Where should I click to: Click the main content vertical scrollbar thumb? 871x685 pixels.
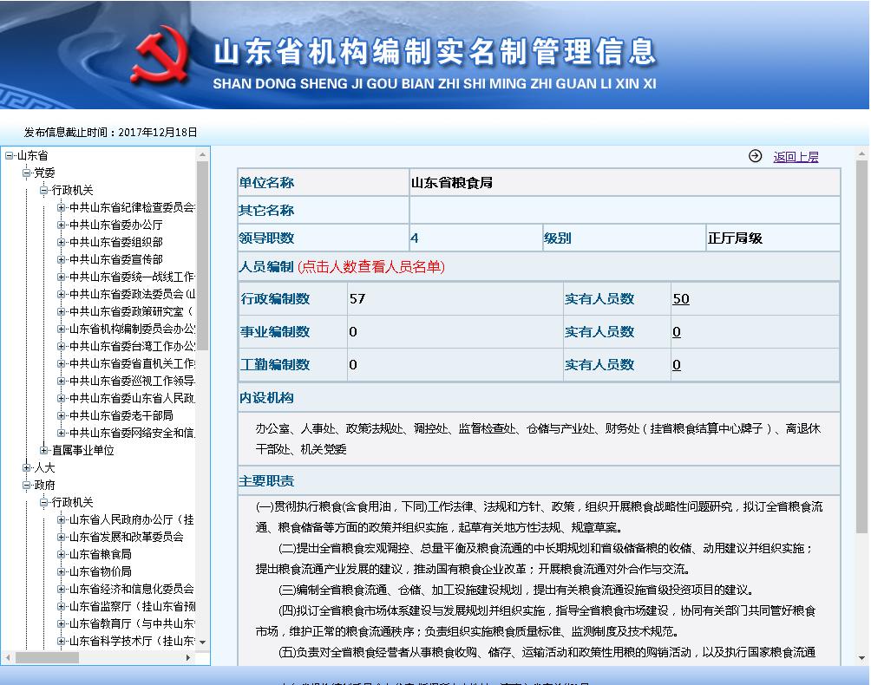861,347
